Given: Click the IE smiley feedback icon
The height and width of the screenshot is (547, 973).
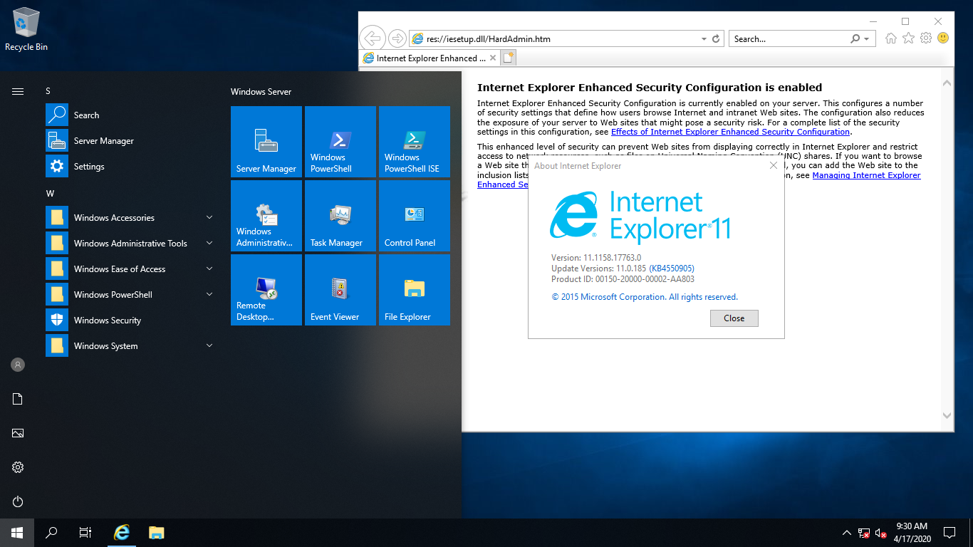Looking at the screenshot, I should (943, 38).
